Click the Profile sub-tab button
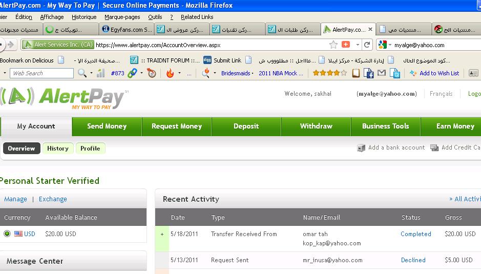 click(x=90, y=148)
